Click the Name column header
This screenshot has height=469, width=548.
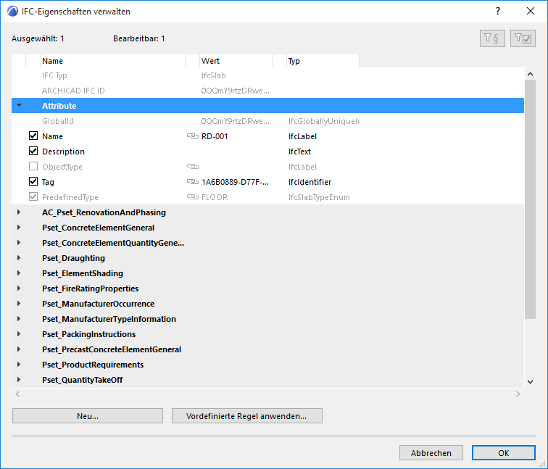pos(112,61)
